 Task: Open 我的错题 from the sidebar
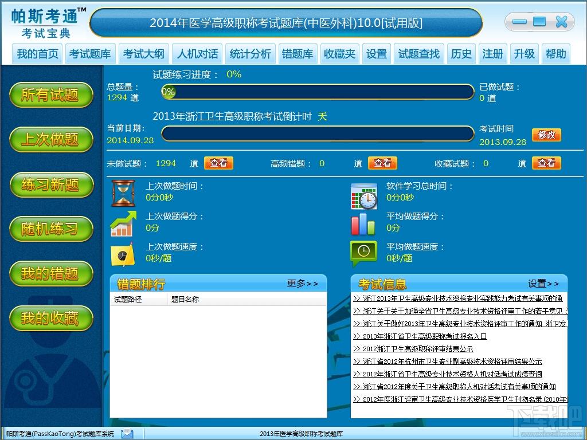51,273
